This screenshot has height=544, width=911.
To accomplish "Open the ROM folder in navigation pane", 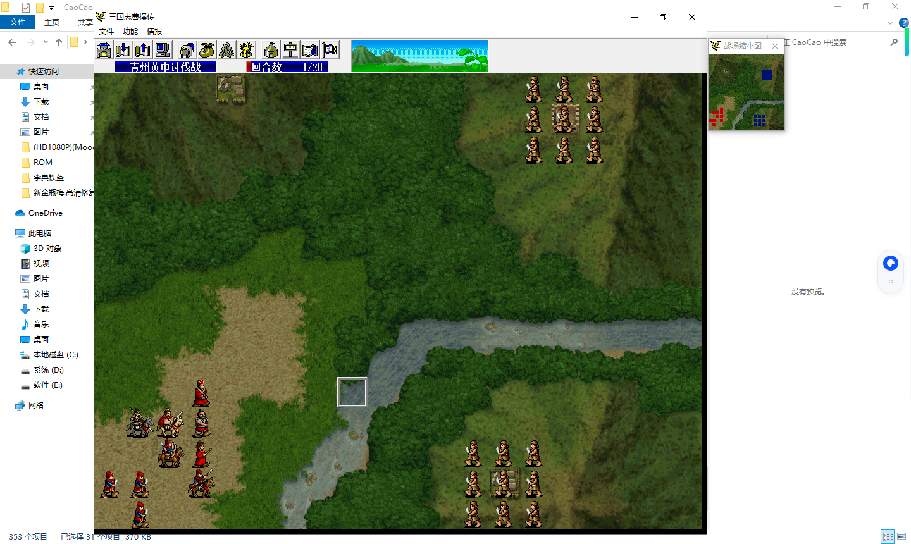I will (x=43, y=163).
